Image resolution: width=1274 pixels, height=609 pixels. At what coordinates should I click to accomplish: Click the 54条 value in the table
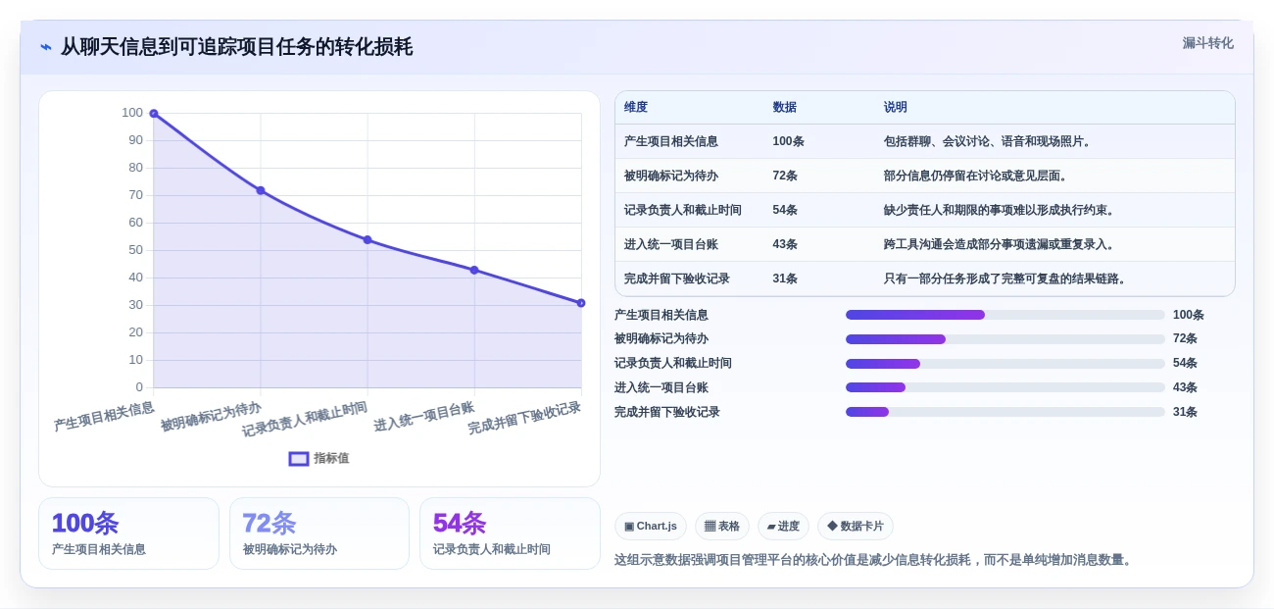click(x=785, y=210)
